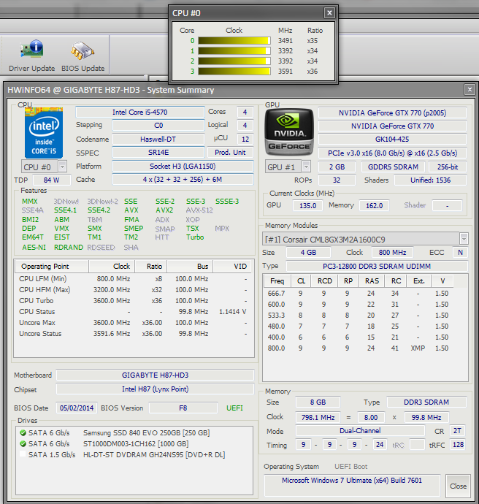The width and height of the screenshot is (479, 504).
Task: Click the memory clock 798.1 MHz field
Action: coord(318,417)
